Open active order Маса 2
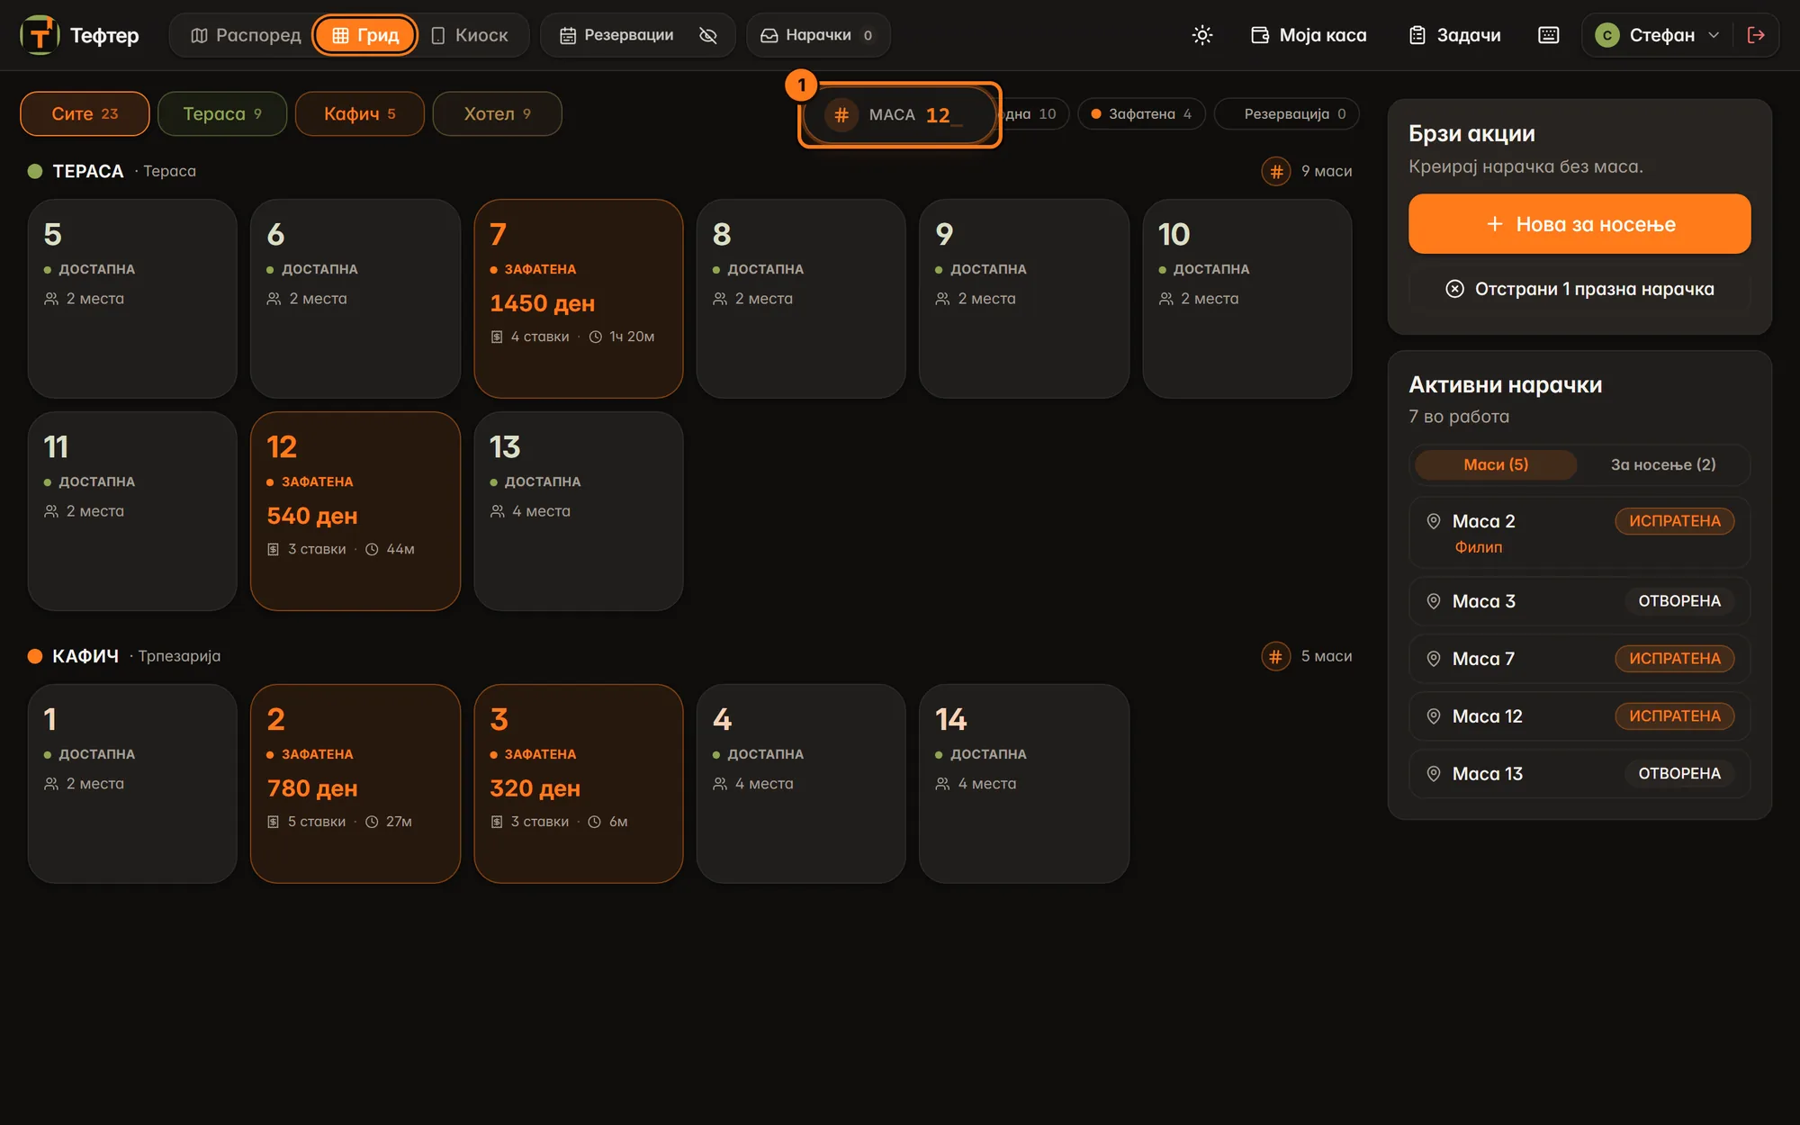The image size is (1800, 1125). (1579, 533)
